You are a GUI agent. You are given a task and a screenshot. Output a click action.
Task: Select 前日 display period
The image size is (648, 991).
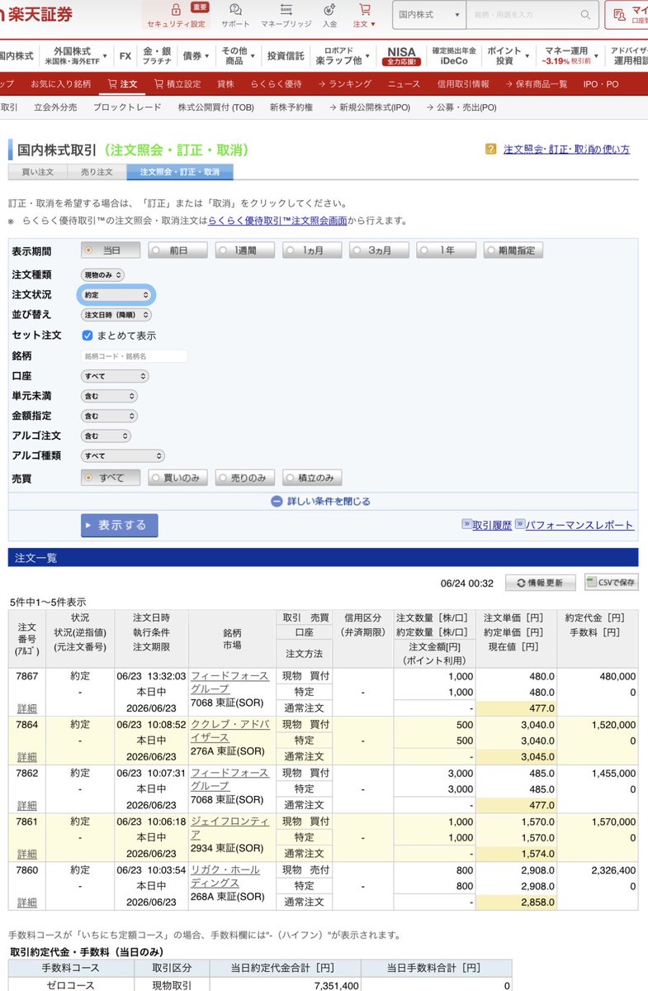click(178, 250)
